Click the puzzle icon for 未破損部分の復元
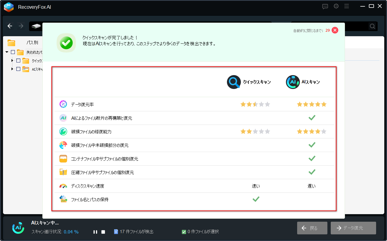Viewport: 387px width, 241px height. 63,145
